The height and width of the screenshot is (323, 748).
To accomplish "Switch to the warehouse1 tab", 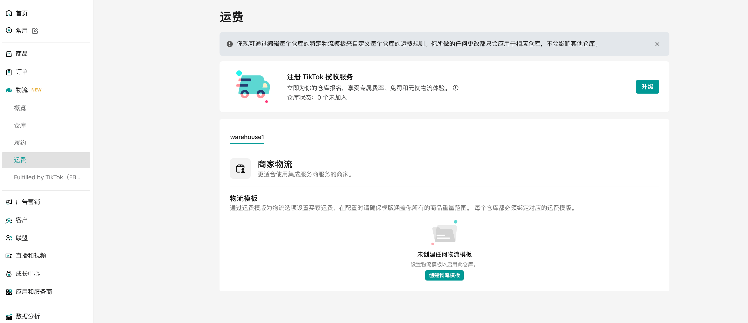I will (247, 137).
